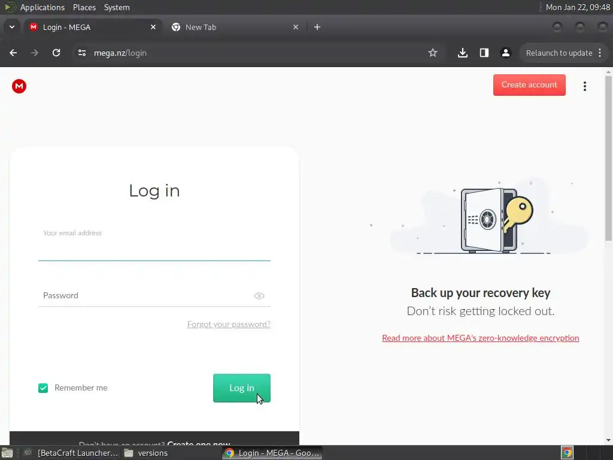Viewport: 613px width, 460px height.
Task: Click the Create account button
Action: point(529,85)
